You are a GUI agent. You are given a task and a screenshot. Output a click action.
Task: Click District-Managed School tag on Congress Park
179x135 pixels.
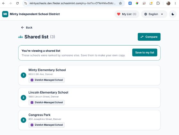pos(46,125)
